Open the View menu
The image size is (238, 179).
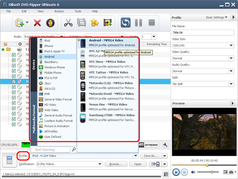40,11
